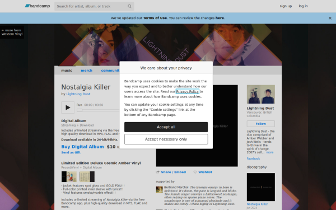Play the track Run
The width and height of the screenshot is (336, 210).
68,108
